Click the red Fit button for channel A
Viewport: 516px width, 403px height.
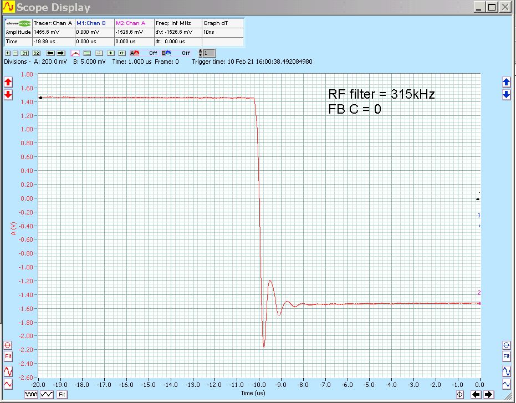8,356
